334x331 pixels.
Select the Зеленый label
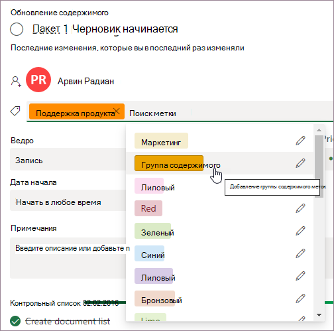coord(153,231)
